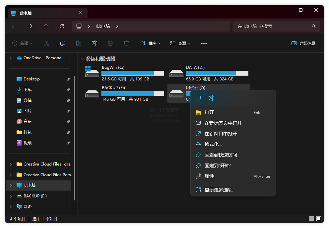Viewport: 329px width, 228px height.
Task: Go up one folder level
Action: (46, 26)
